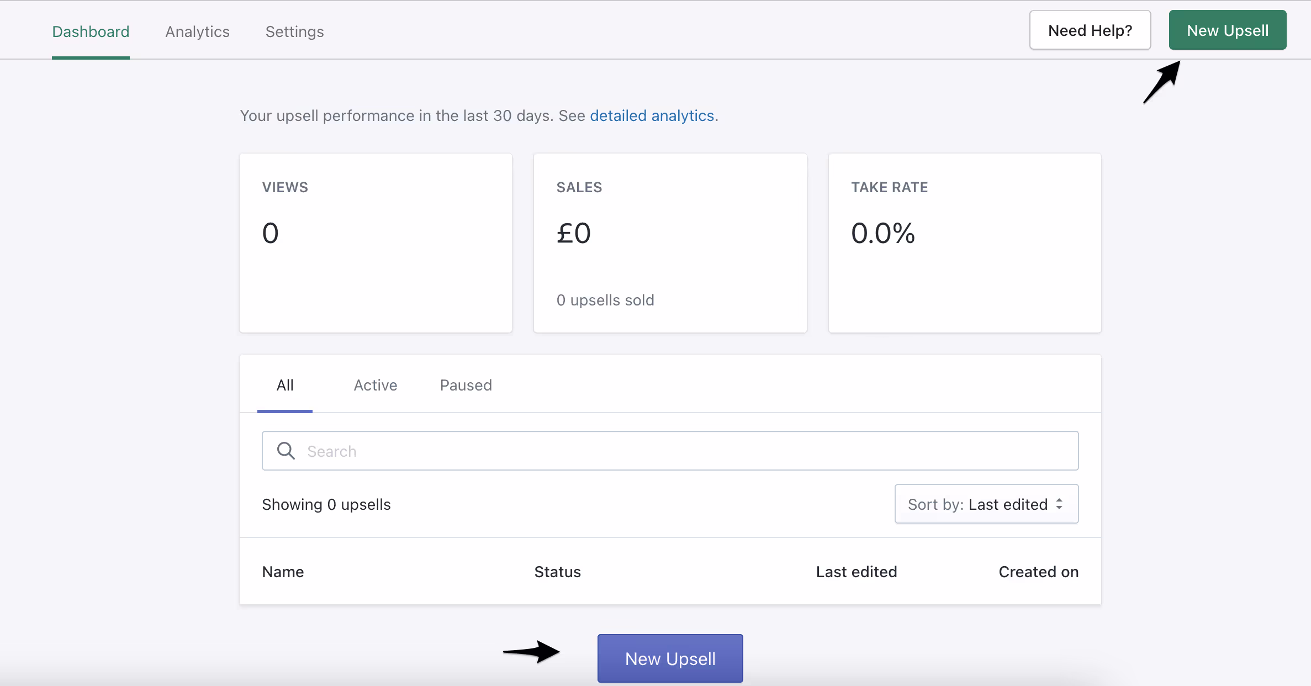Click the VIEWS stat card
This screenshot has height=686, width=1311.
point(376,243)
